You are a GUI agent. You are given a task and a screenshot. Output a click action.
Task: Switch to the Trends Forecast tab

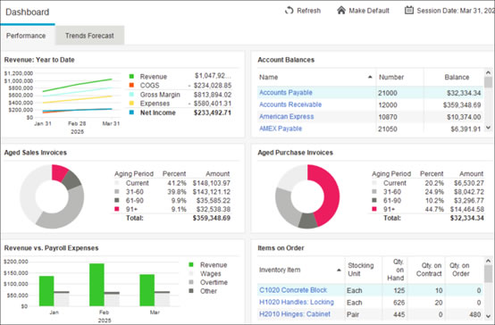[x=89, y=36]
